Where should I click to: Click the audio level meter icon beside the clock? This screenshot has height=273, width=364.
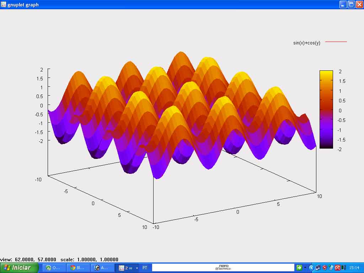point(343,267)
